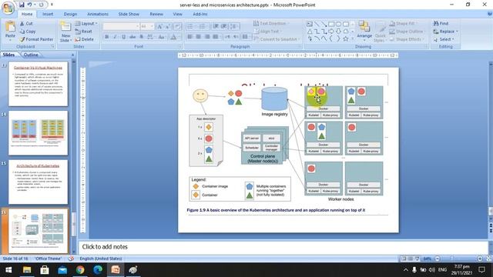Copy the selection
The width and height of the screenshot is (493, 277).
28,32
